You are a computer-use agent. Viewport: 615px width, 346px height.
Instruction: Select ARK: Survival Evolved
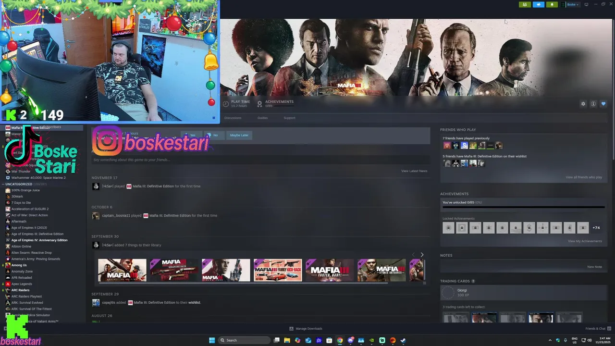point(27,303)
